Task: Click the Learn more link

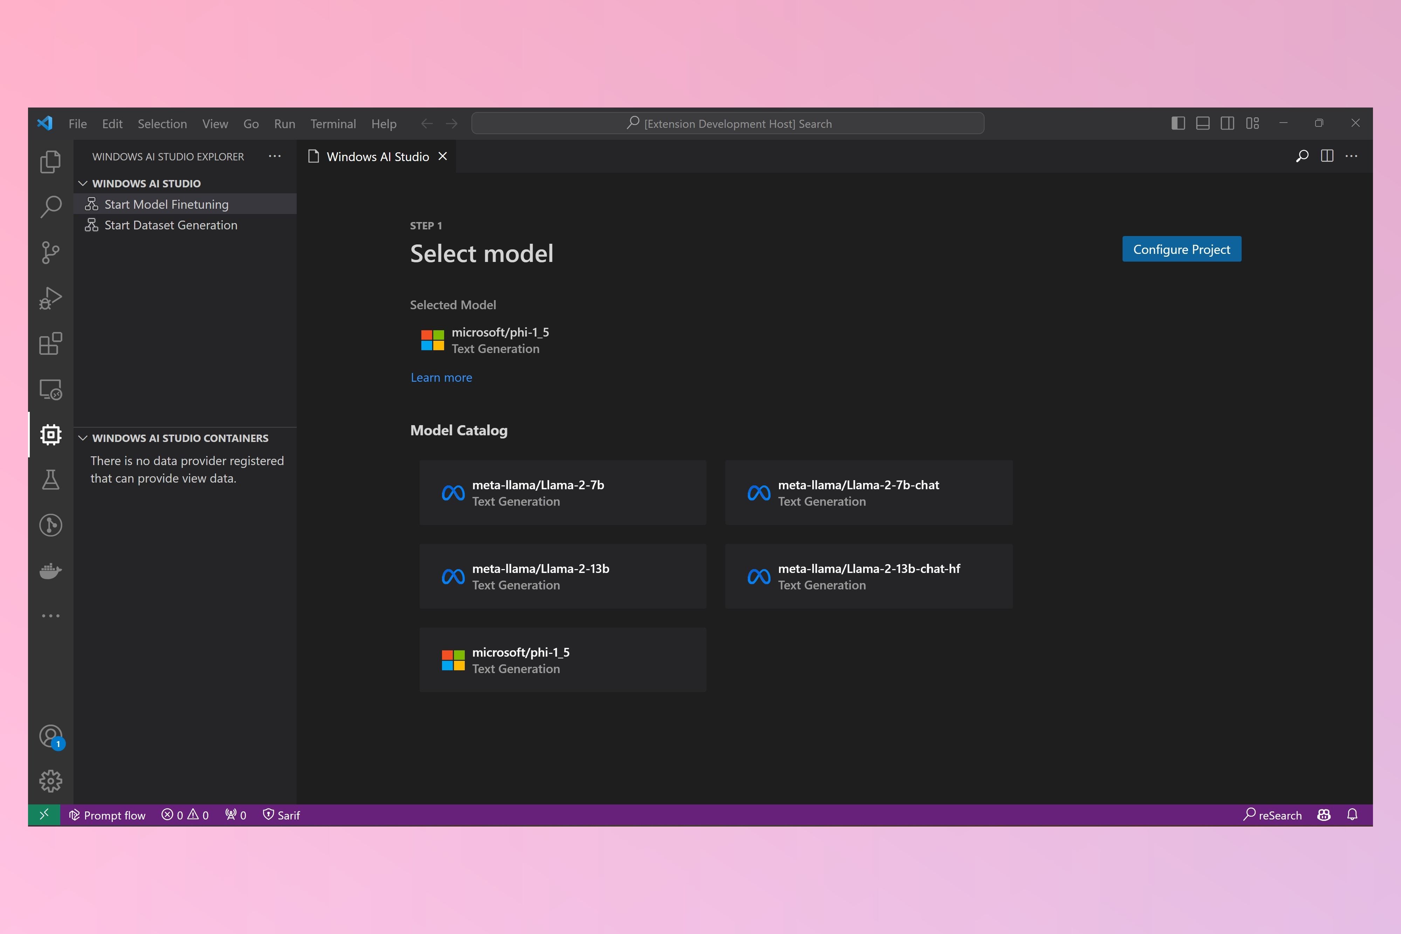Action: [x=441, y=378]
